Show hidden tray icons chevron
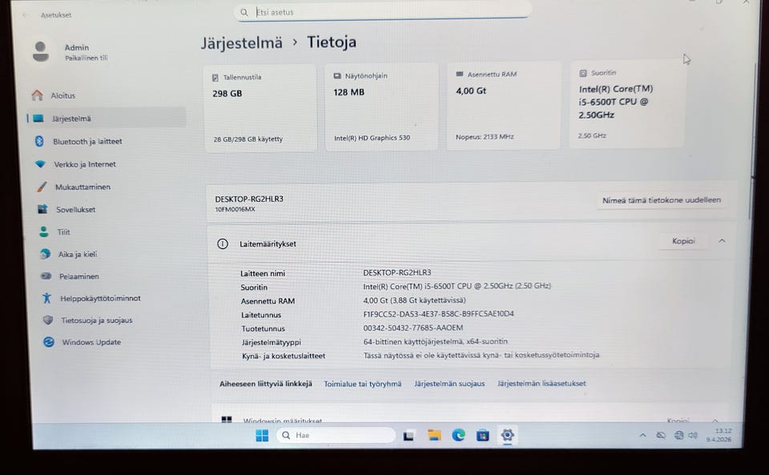The width and height of the screenshot is (769, 475). (x=642, y=435)
